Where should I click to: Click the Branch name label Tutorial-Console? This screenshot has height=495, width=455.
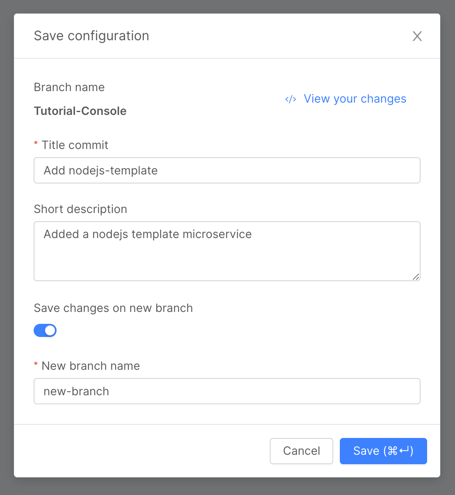(80, 111)
